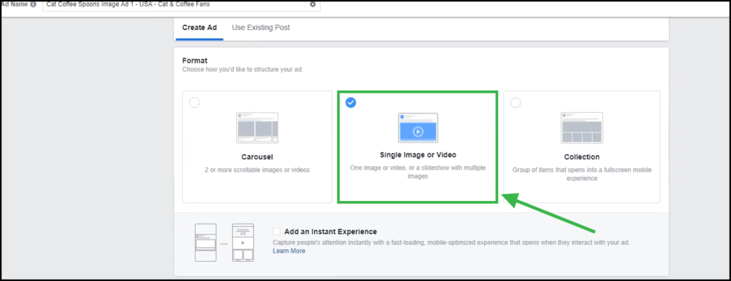This screenshot has width=731, height=281.
Task: Click the Single Image or Video title
Action: (418, 155)
